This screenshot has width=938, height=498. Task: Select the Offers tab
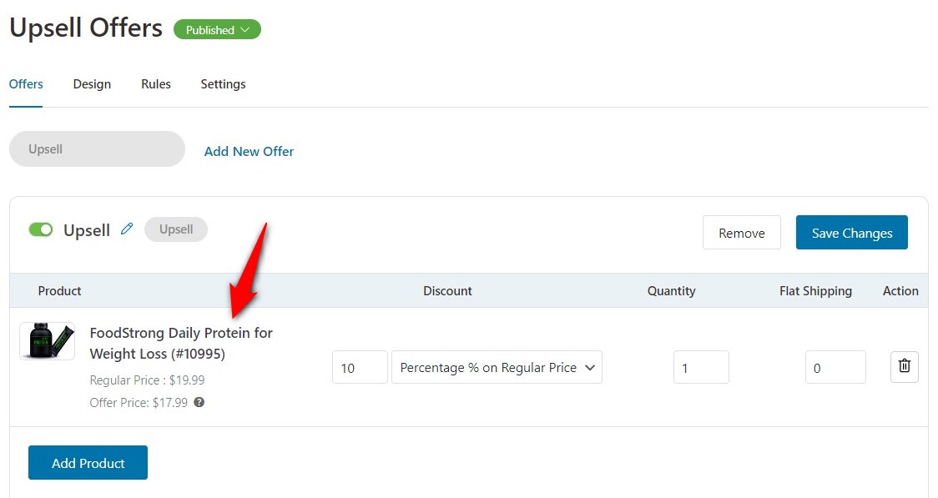click(x=26, y=83)
